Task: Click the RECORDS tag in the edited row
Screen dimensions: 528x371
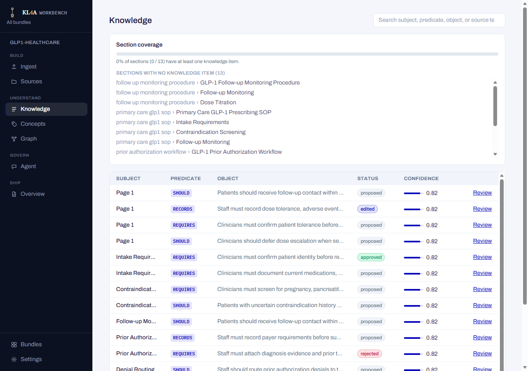Action: click(183, 209)
